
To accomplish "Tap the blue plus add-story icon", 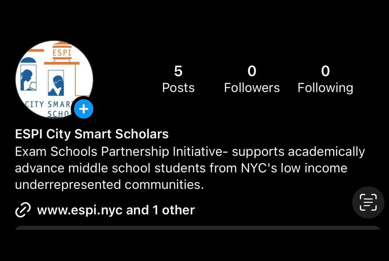I will click(x=84, y=109).
